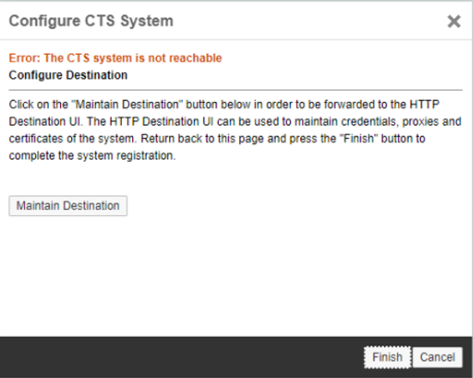This screenshot has width=473, height=378.
Task: Click the empty white area below Maintain Destination
Action: pos(235,276)
